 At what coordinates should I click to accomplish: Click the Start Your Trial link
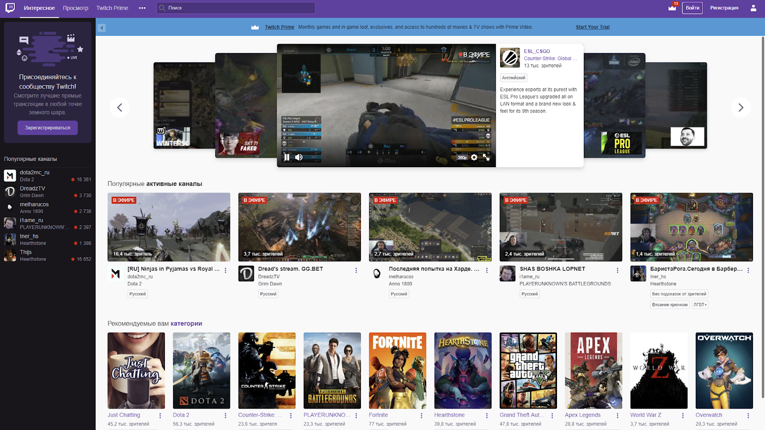pyautogui.click(x=593, y=27)
